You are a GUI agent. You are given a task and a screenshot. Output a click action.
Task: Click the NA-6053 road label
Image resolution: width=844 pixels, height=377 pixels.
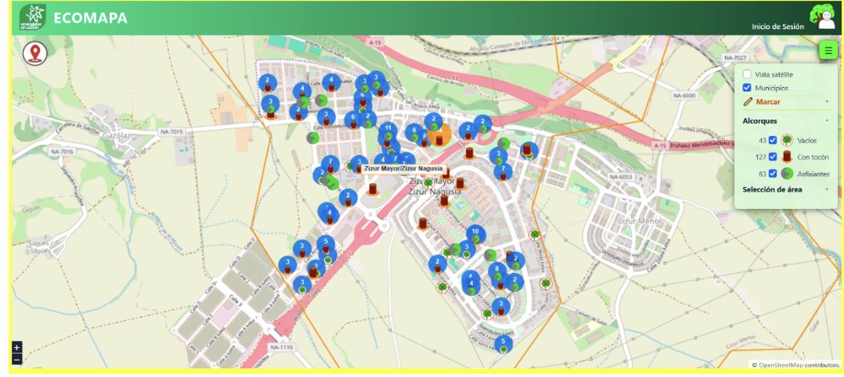pos(621,177)
